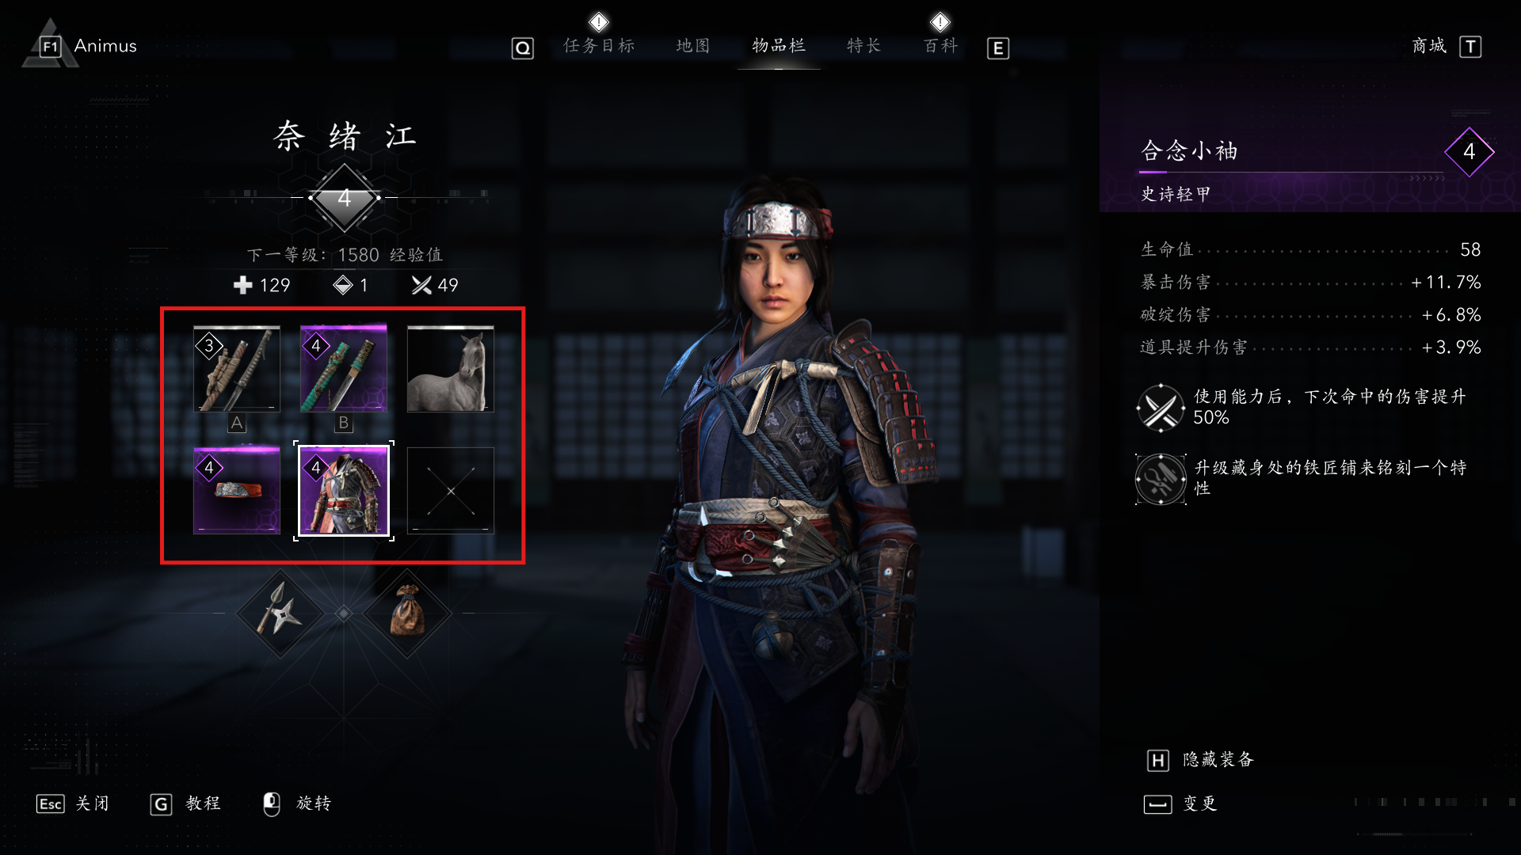This screenshot has height=855, width=1521.
Task: Click the 关闭 close Esc prompt
Action: pyautogui.click(x=73, y=804)
